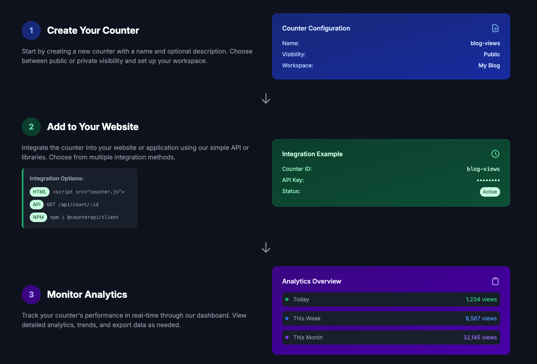Viewport: 537px width, 364px height.
Task: Select the HTML integration badge
Action: point(40,192)
